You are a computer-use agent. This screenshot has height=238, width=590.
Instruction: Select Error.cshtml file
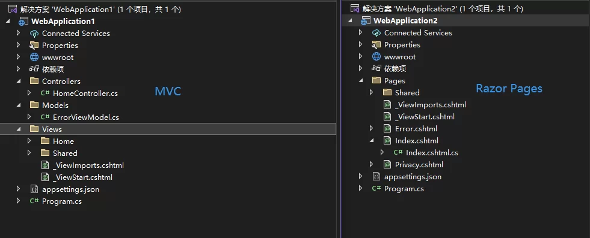(x=416, y=128)
